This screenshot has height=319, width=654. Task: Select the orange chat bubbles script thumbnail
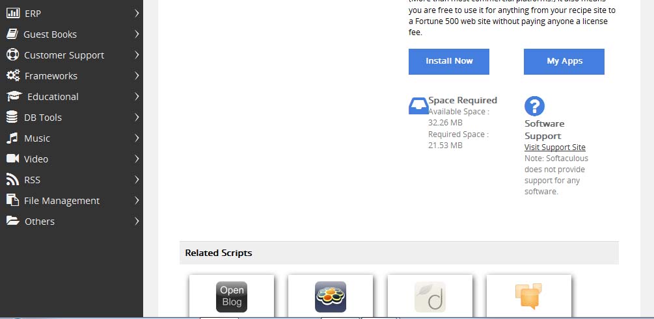click(x=528, y=296)
